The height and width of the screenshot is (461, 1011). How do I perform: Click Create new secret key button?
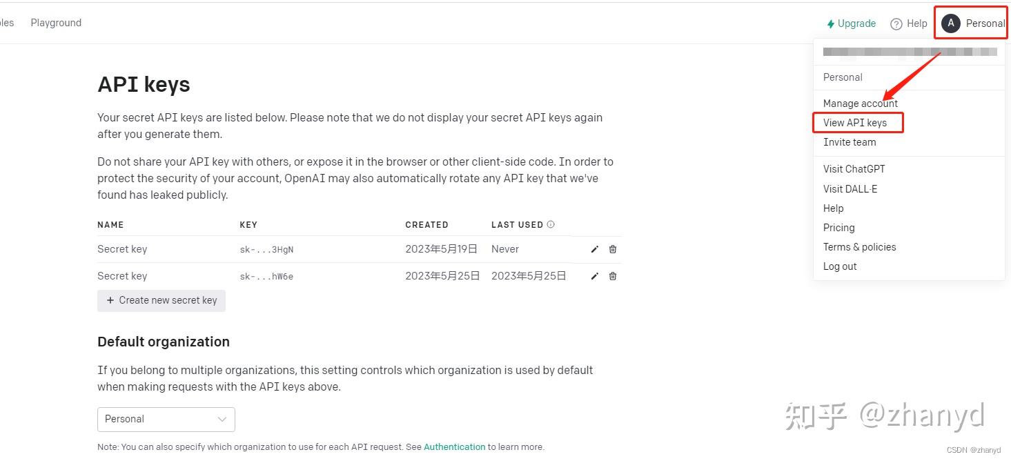pyautogui.click(x=161, y=300)
